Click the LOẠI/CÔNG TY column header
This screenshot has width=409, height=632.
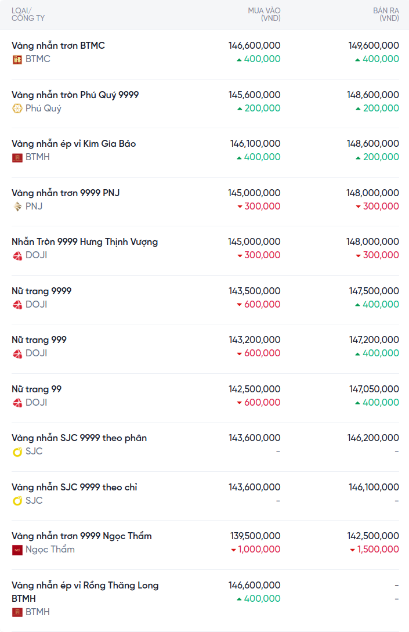click(28, 15)
